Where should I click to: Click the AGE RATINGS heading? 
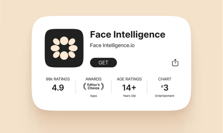tap(129, 79)
